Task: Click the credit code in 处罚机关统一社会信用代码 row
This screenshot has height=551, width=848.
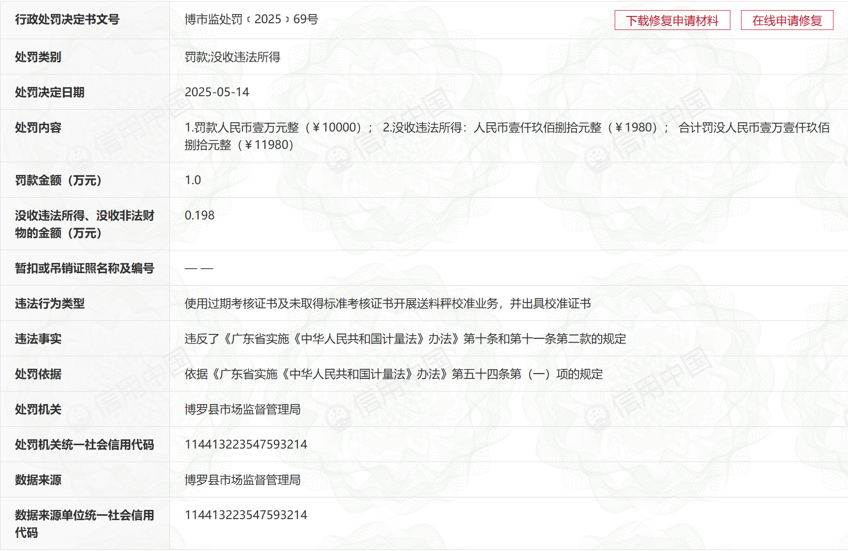Action: point(246,445)
